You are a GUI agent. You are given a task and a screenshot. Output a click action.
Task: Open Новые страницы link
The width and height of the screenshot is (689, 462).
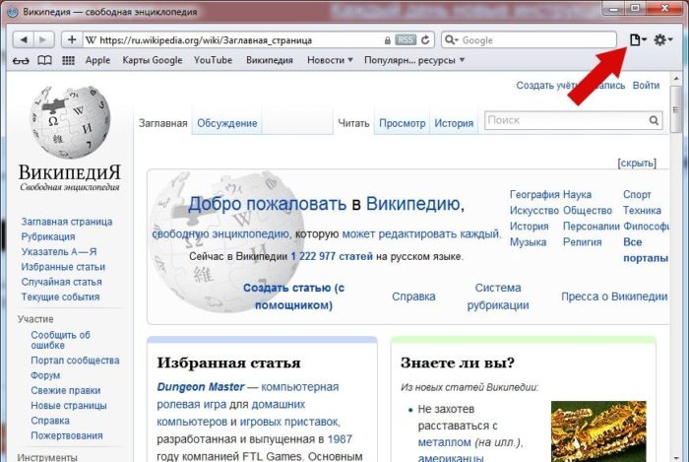click(x=69, y=405)
